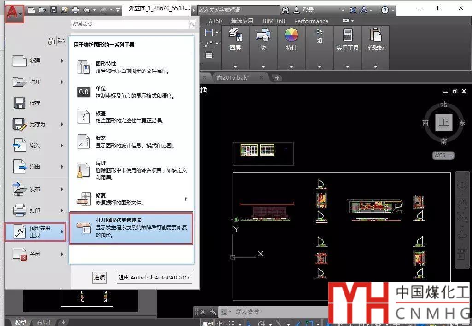This screenshot has width=472, height=326.
Task: Click the Options (选项) button
Action: click(x=99, y=278)
